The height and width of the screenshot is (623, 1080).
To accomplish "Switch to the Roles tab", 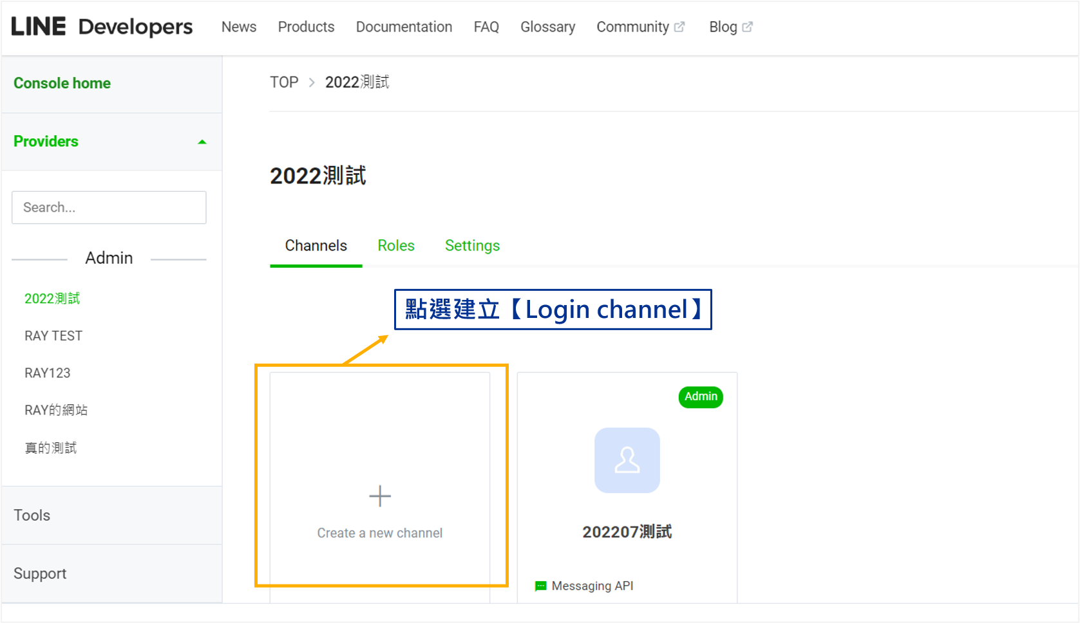I will 395,245.
